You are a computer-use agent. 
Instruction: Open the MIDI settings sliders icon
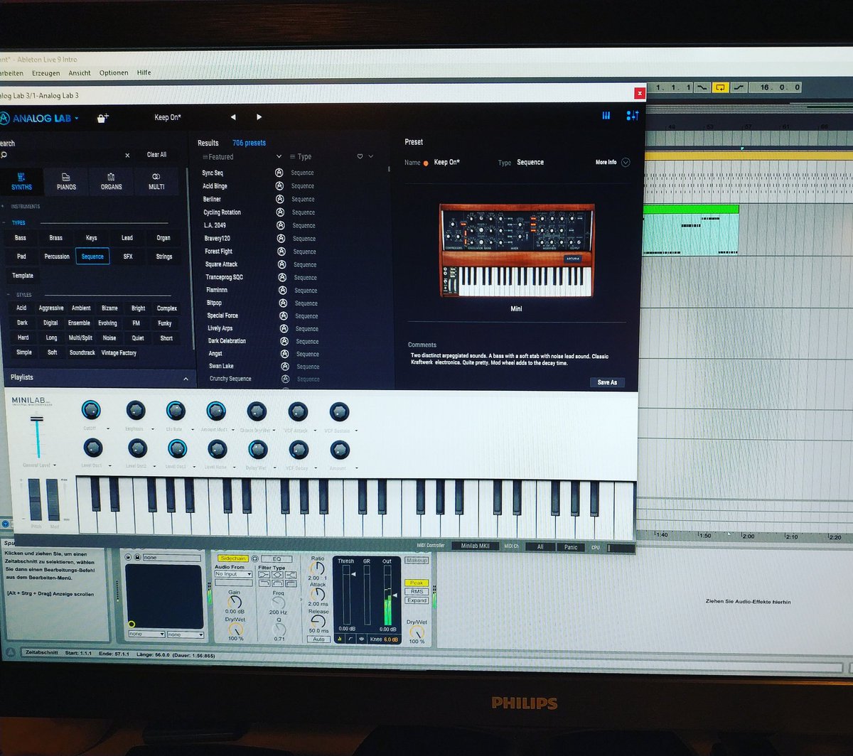point(632,116)
